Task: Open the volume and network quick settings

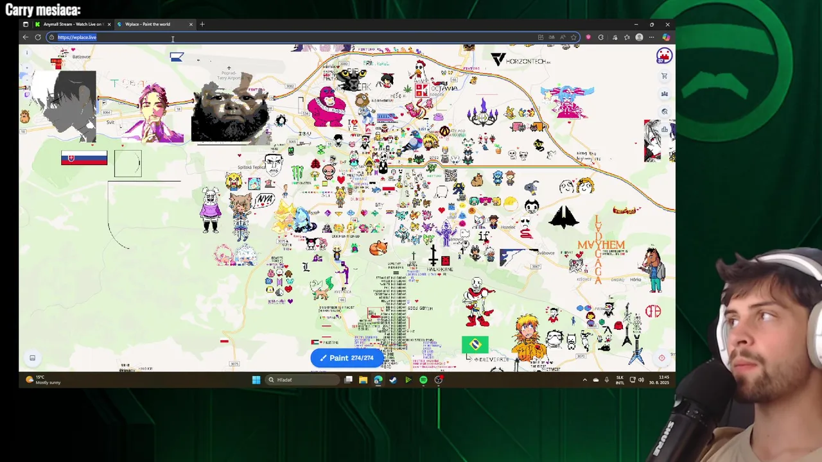Action: pos(636,380)
